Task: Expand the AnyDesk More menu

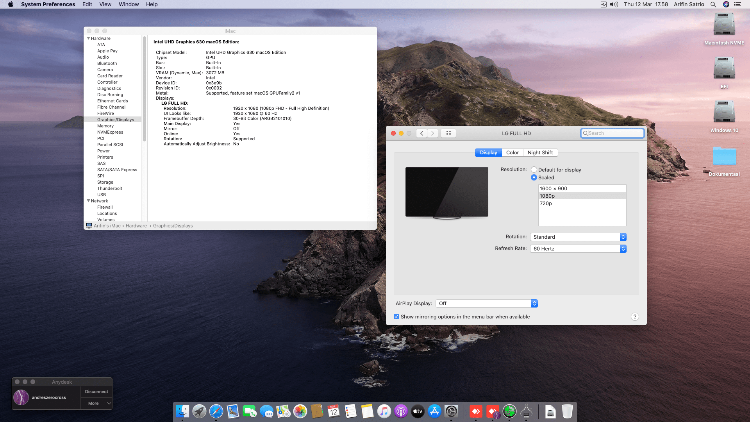Action: pyautogui.click(x=96, y=403)
